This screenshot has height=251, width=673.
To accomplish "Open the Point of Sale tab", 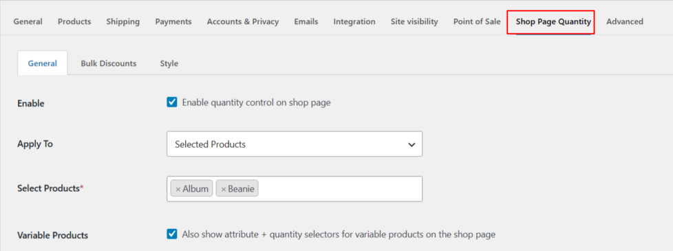I will tap(477, 21).
